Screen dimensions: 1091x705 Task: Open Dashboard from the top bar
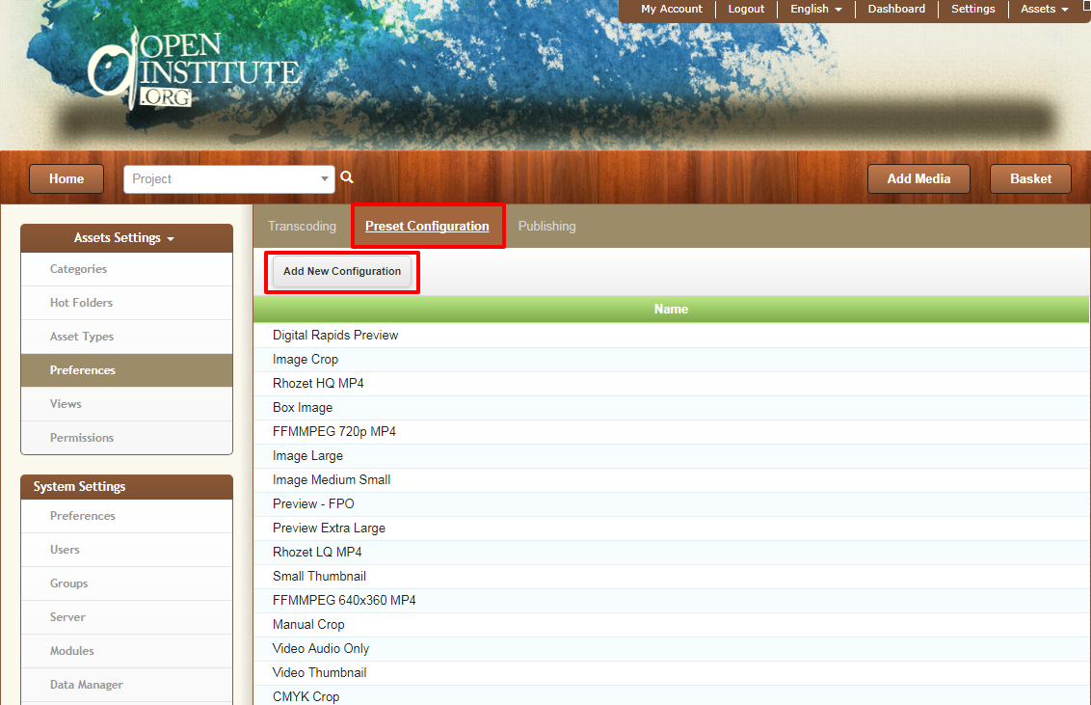coord(896,9)
